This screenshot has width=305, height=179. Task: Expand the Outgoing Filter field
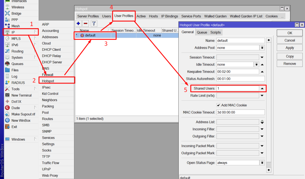click(x=262, y=136)
